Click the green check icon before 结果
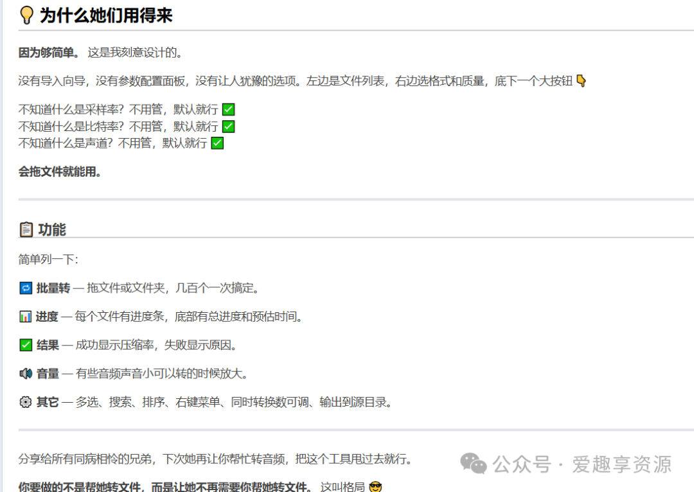The width and height of the screenshot is (694, 492). pyautogui.click(x=26, y=345)
